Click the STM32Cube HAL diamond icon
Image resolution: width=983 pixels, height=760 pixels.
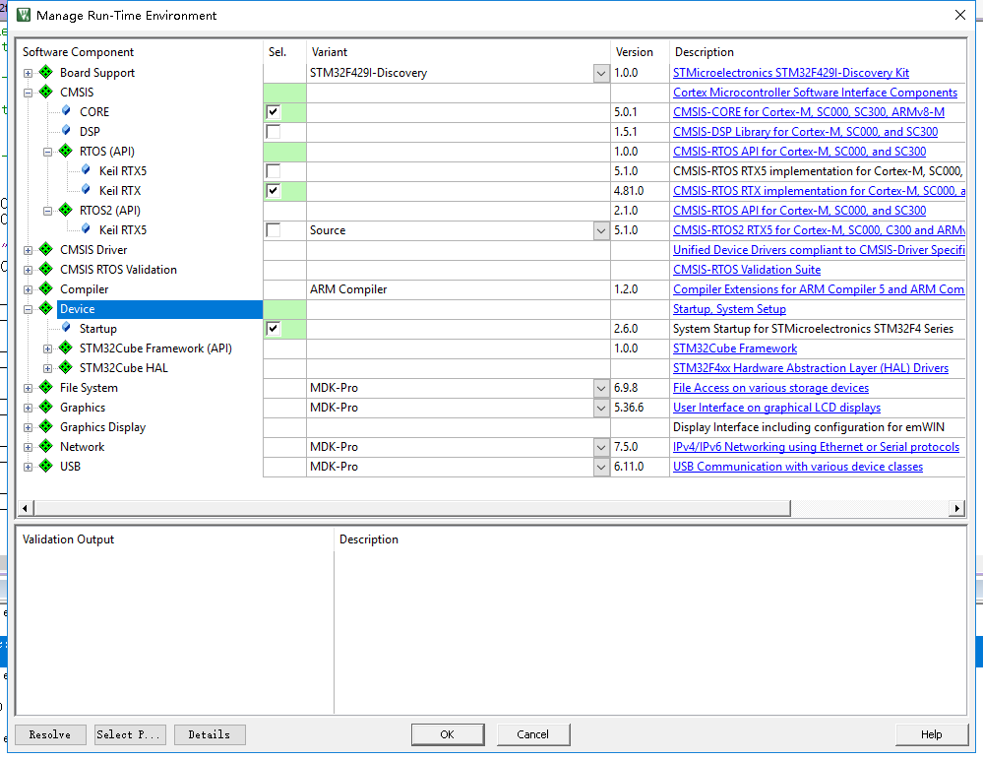point(65,367)
